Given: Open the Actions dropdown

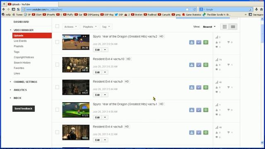Looking at the screenshot, I should 70,26.
